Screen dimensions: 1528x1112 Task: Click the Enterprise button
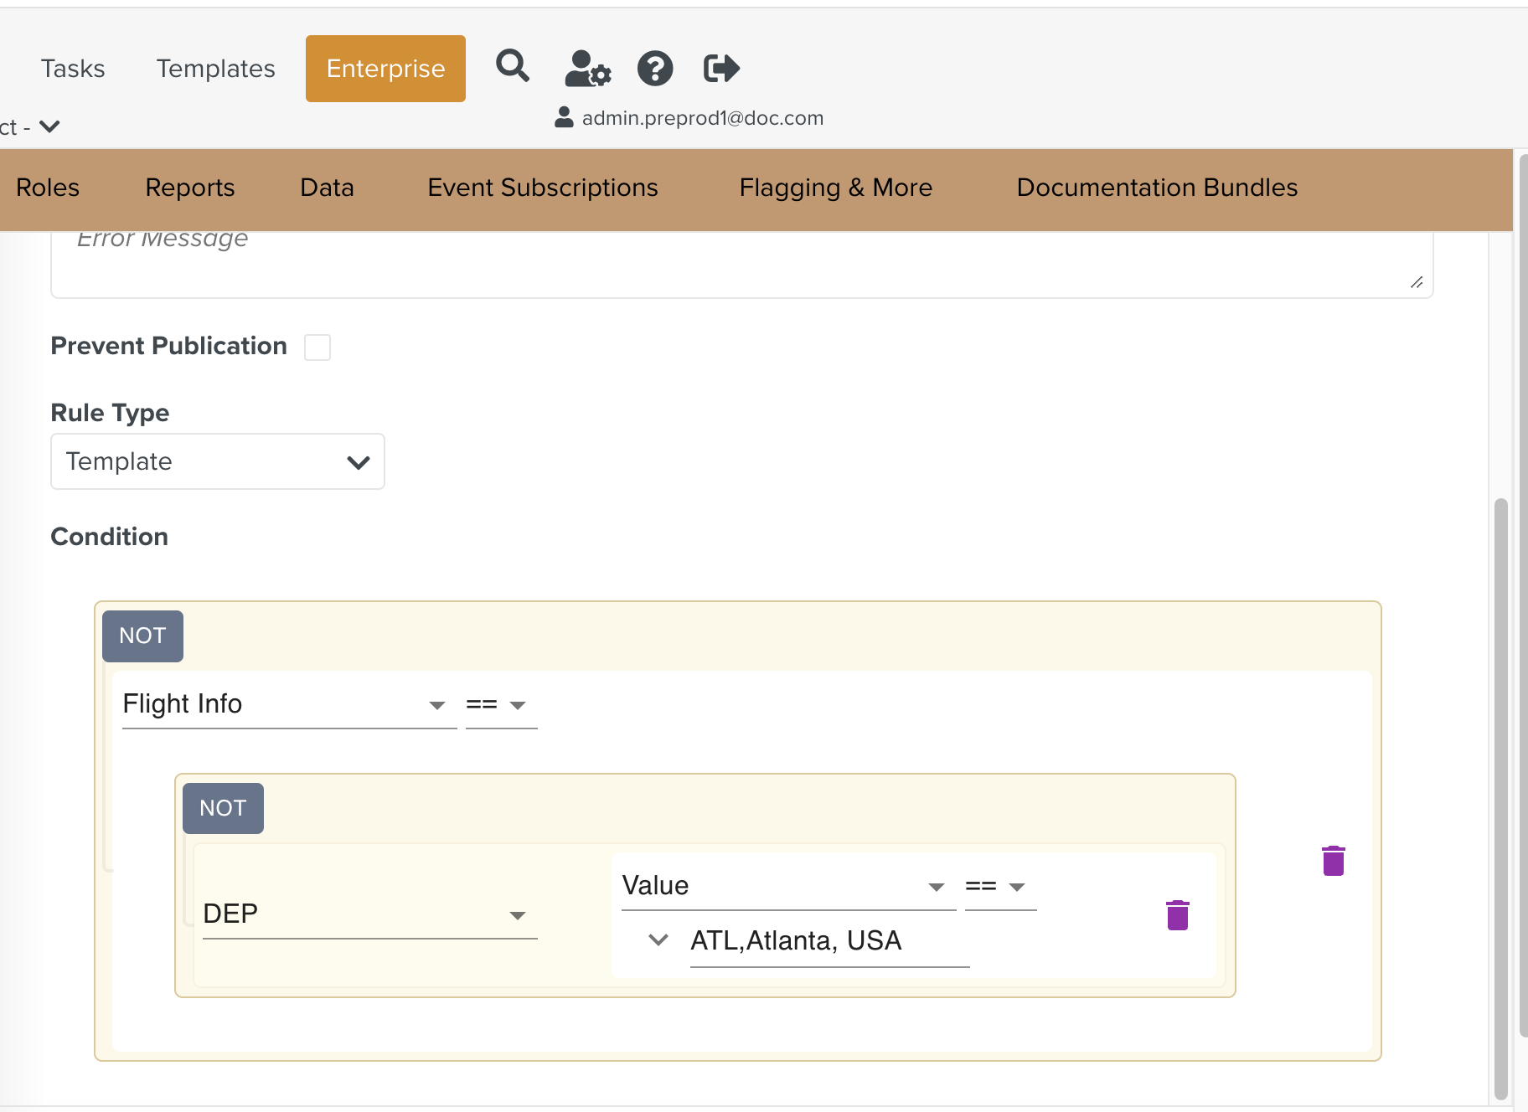pos(385,69)
